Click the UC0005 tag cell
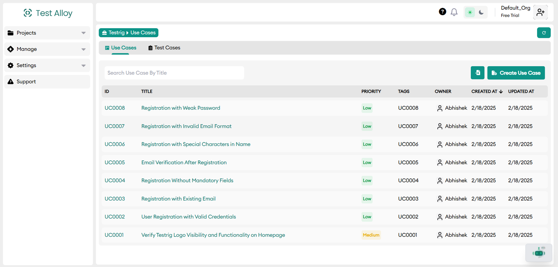Viewport: 558px width, 267px height. point(408,163)
